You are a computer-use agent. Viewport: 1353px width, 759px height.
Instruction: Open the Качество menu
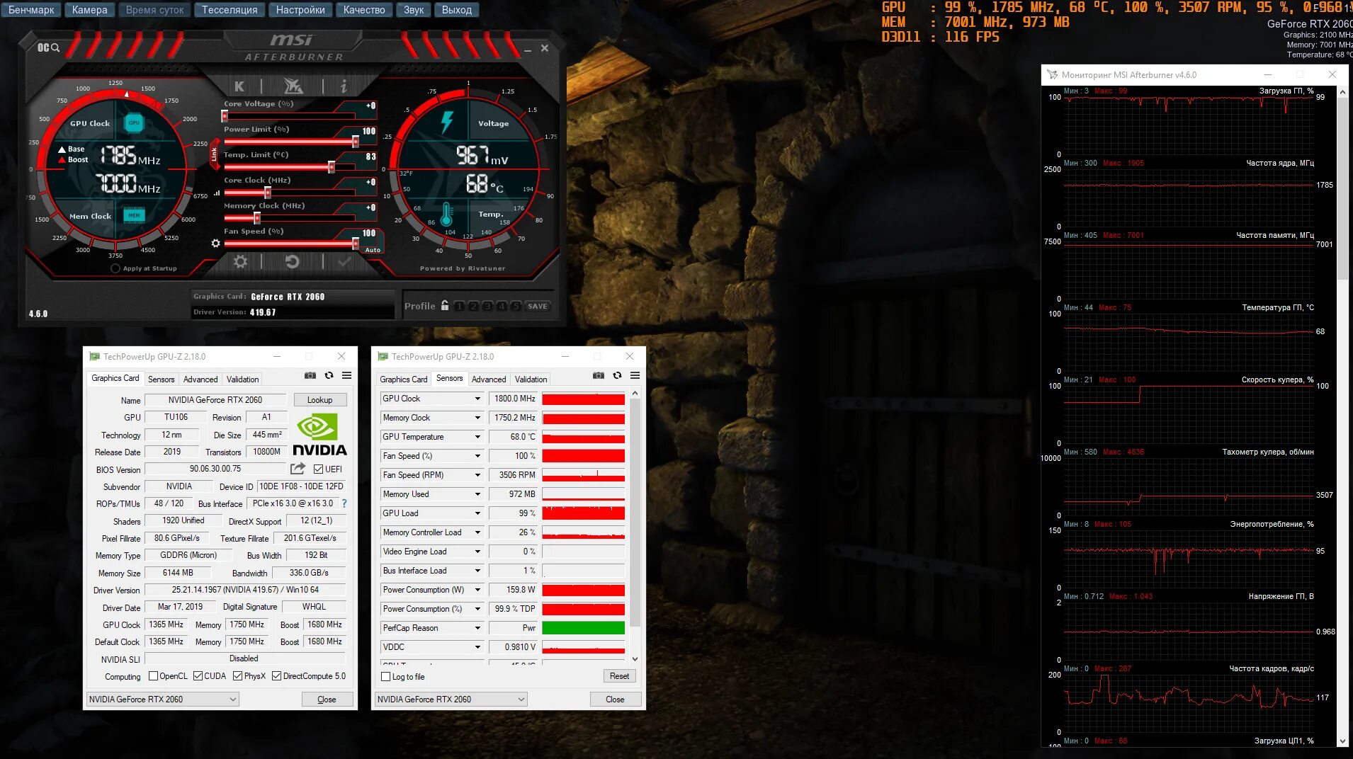coord(364,10)
